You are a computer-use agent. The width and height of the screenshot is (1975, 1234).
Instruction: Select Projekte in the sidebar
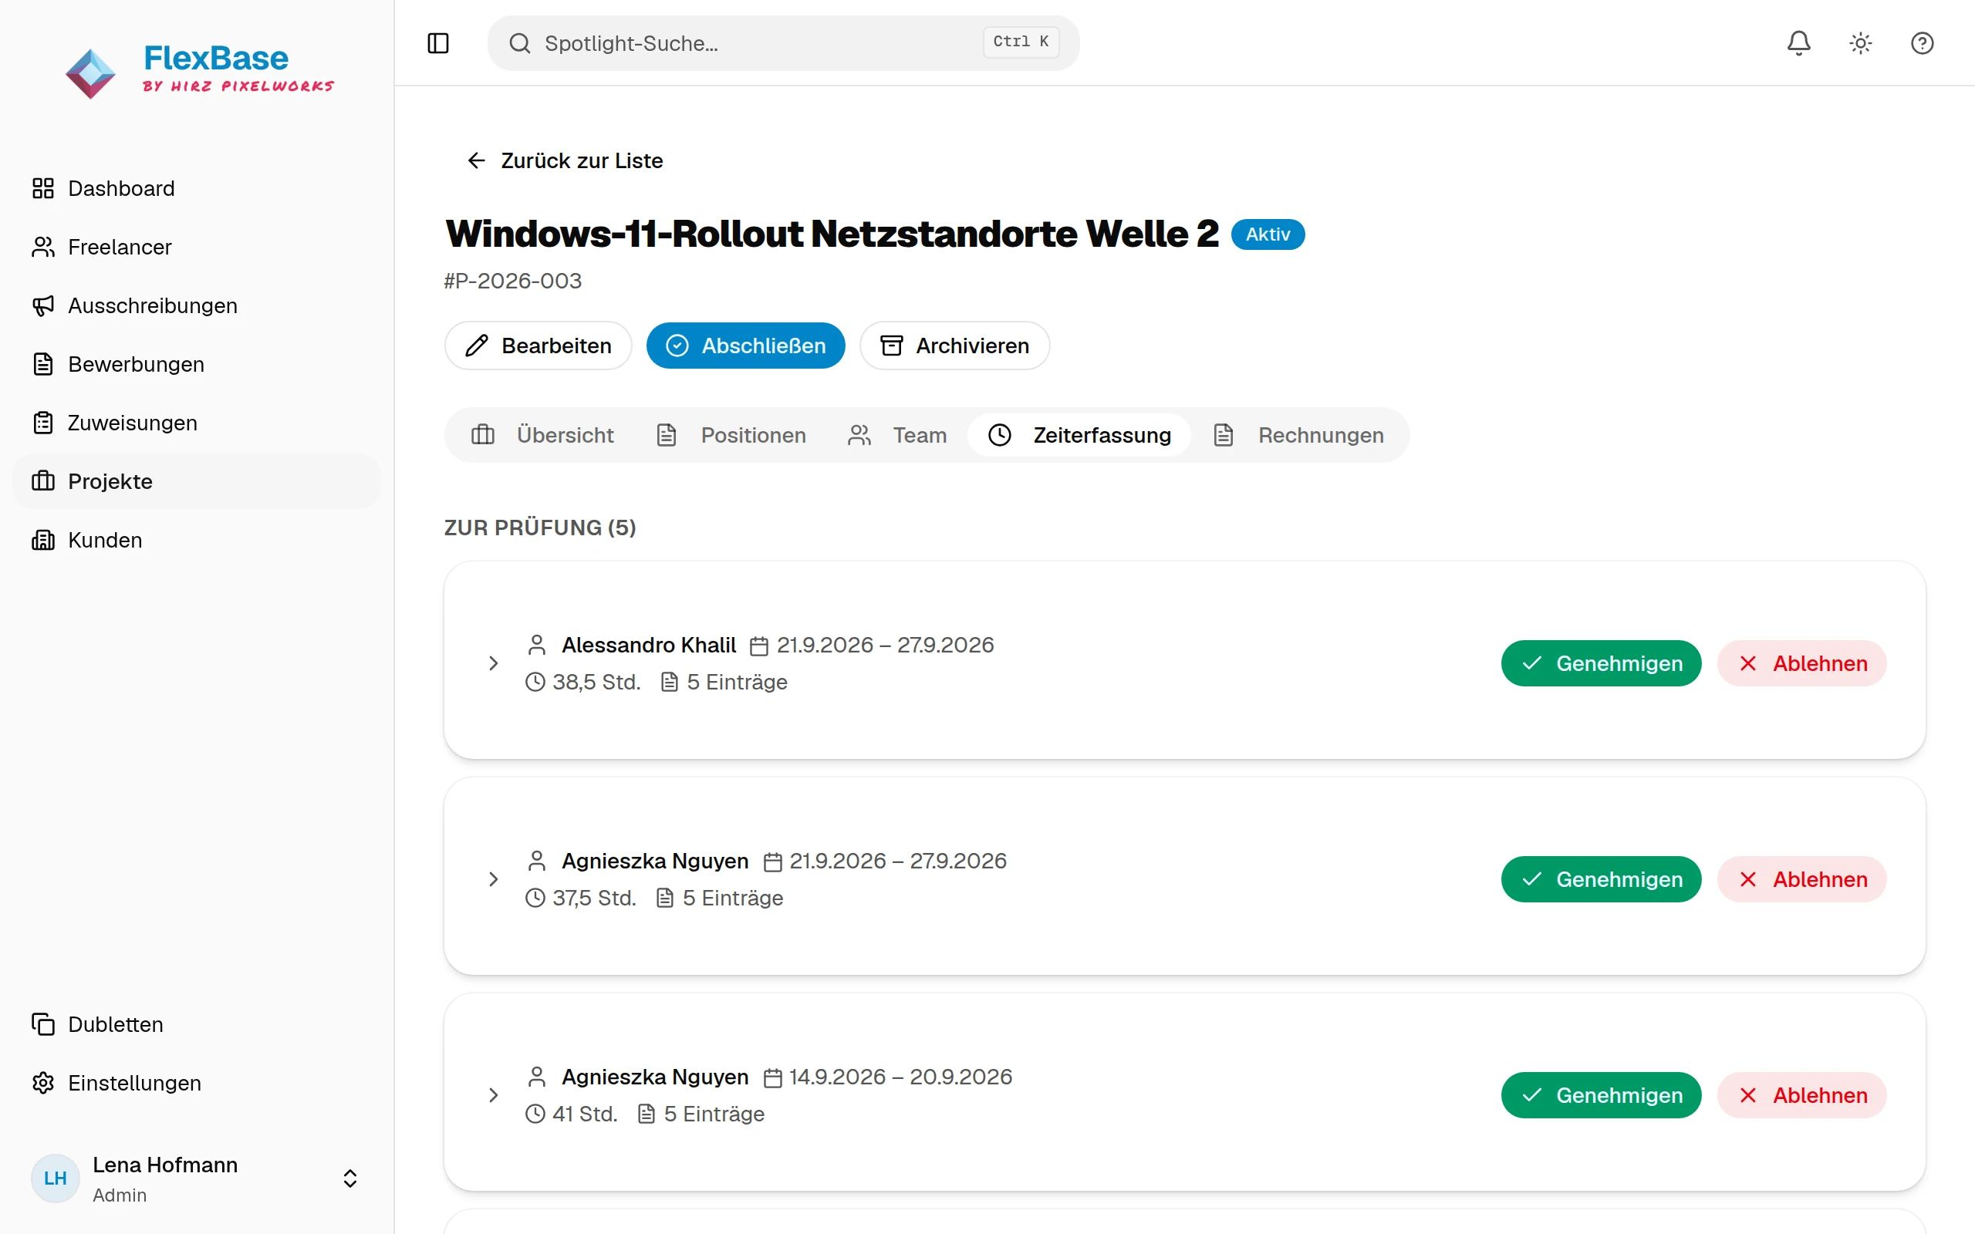tap(197, 481)
